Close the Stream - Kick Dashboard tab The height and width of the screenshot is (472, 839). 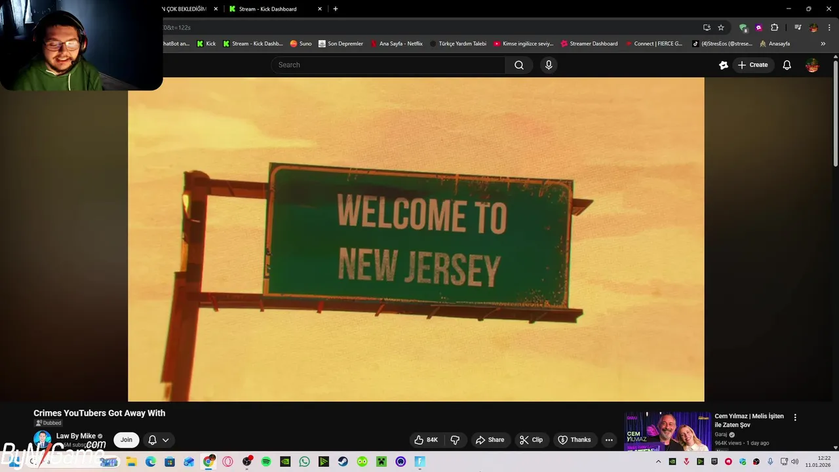pos(320,9)
